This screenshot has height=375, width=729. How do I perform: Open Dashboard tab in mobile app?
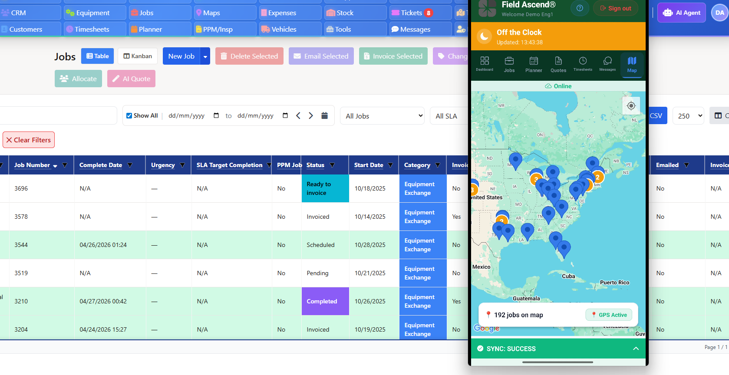click(485, 64)
